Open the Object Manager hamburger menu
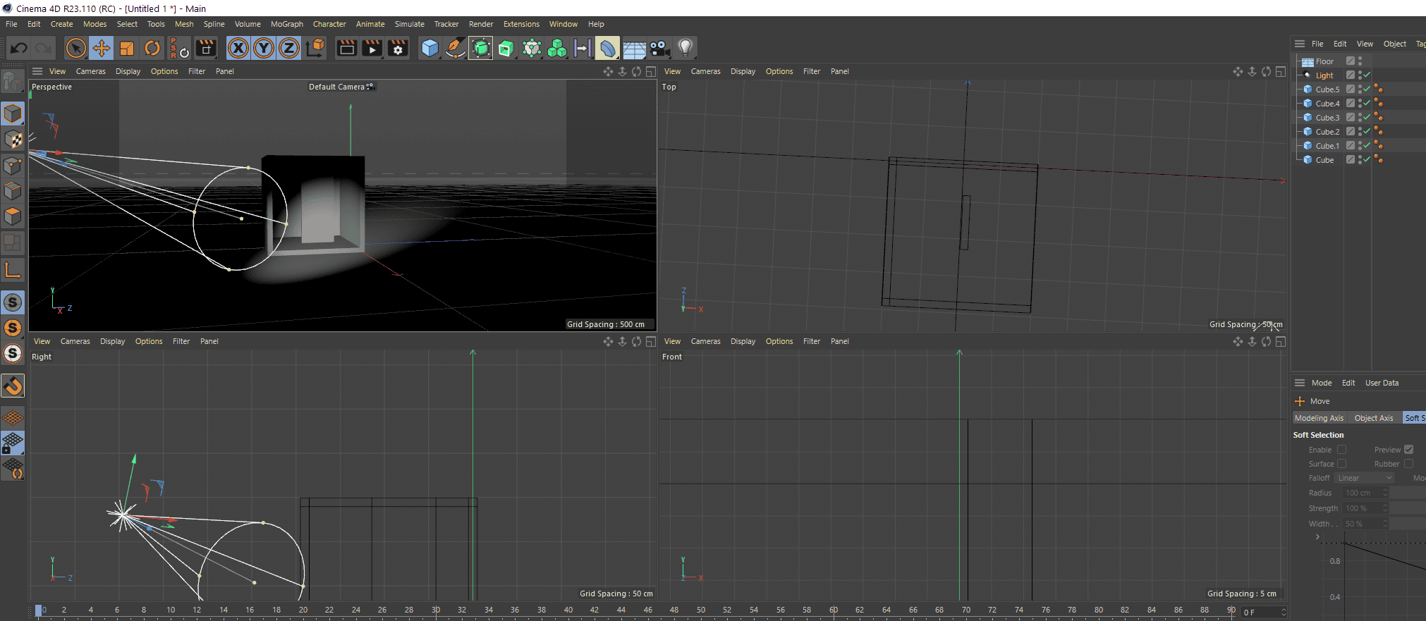Screen dimensions: 1426x621 click(1300, 44)
